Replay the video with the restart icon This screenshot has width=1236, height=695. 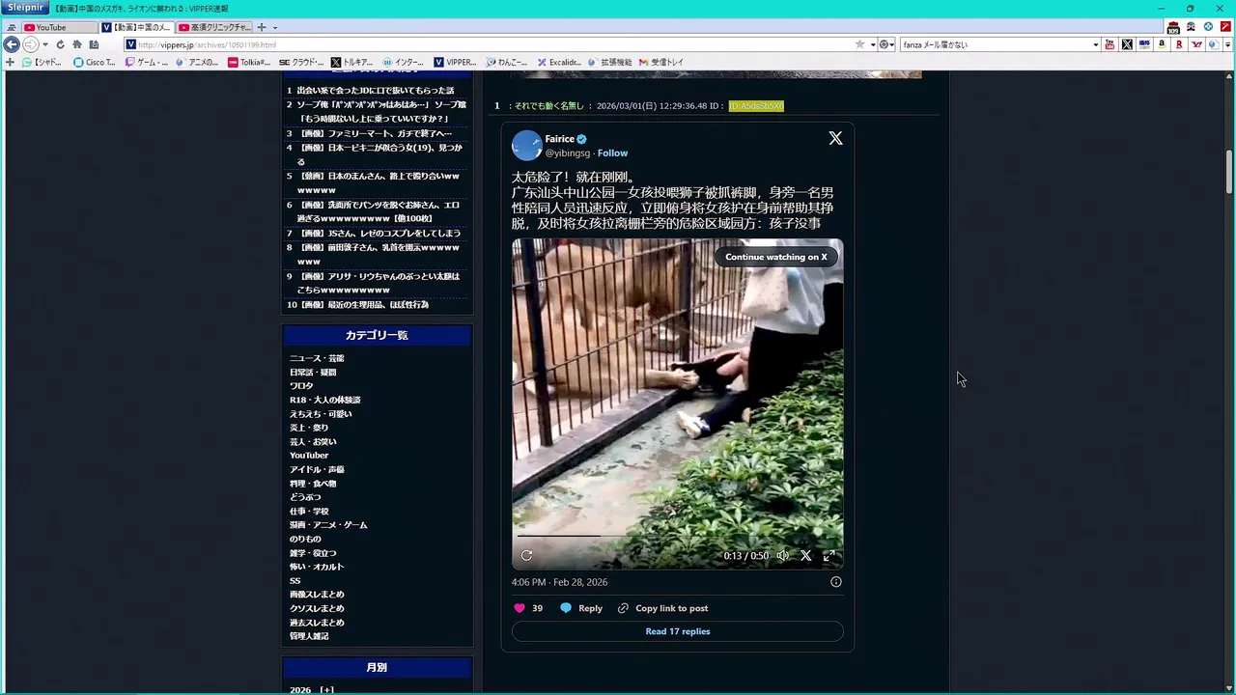tap(526, 555)
